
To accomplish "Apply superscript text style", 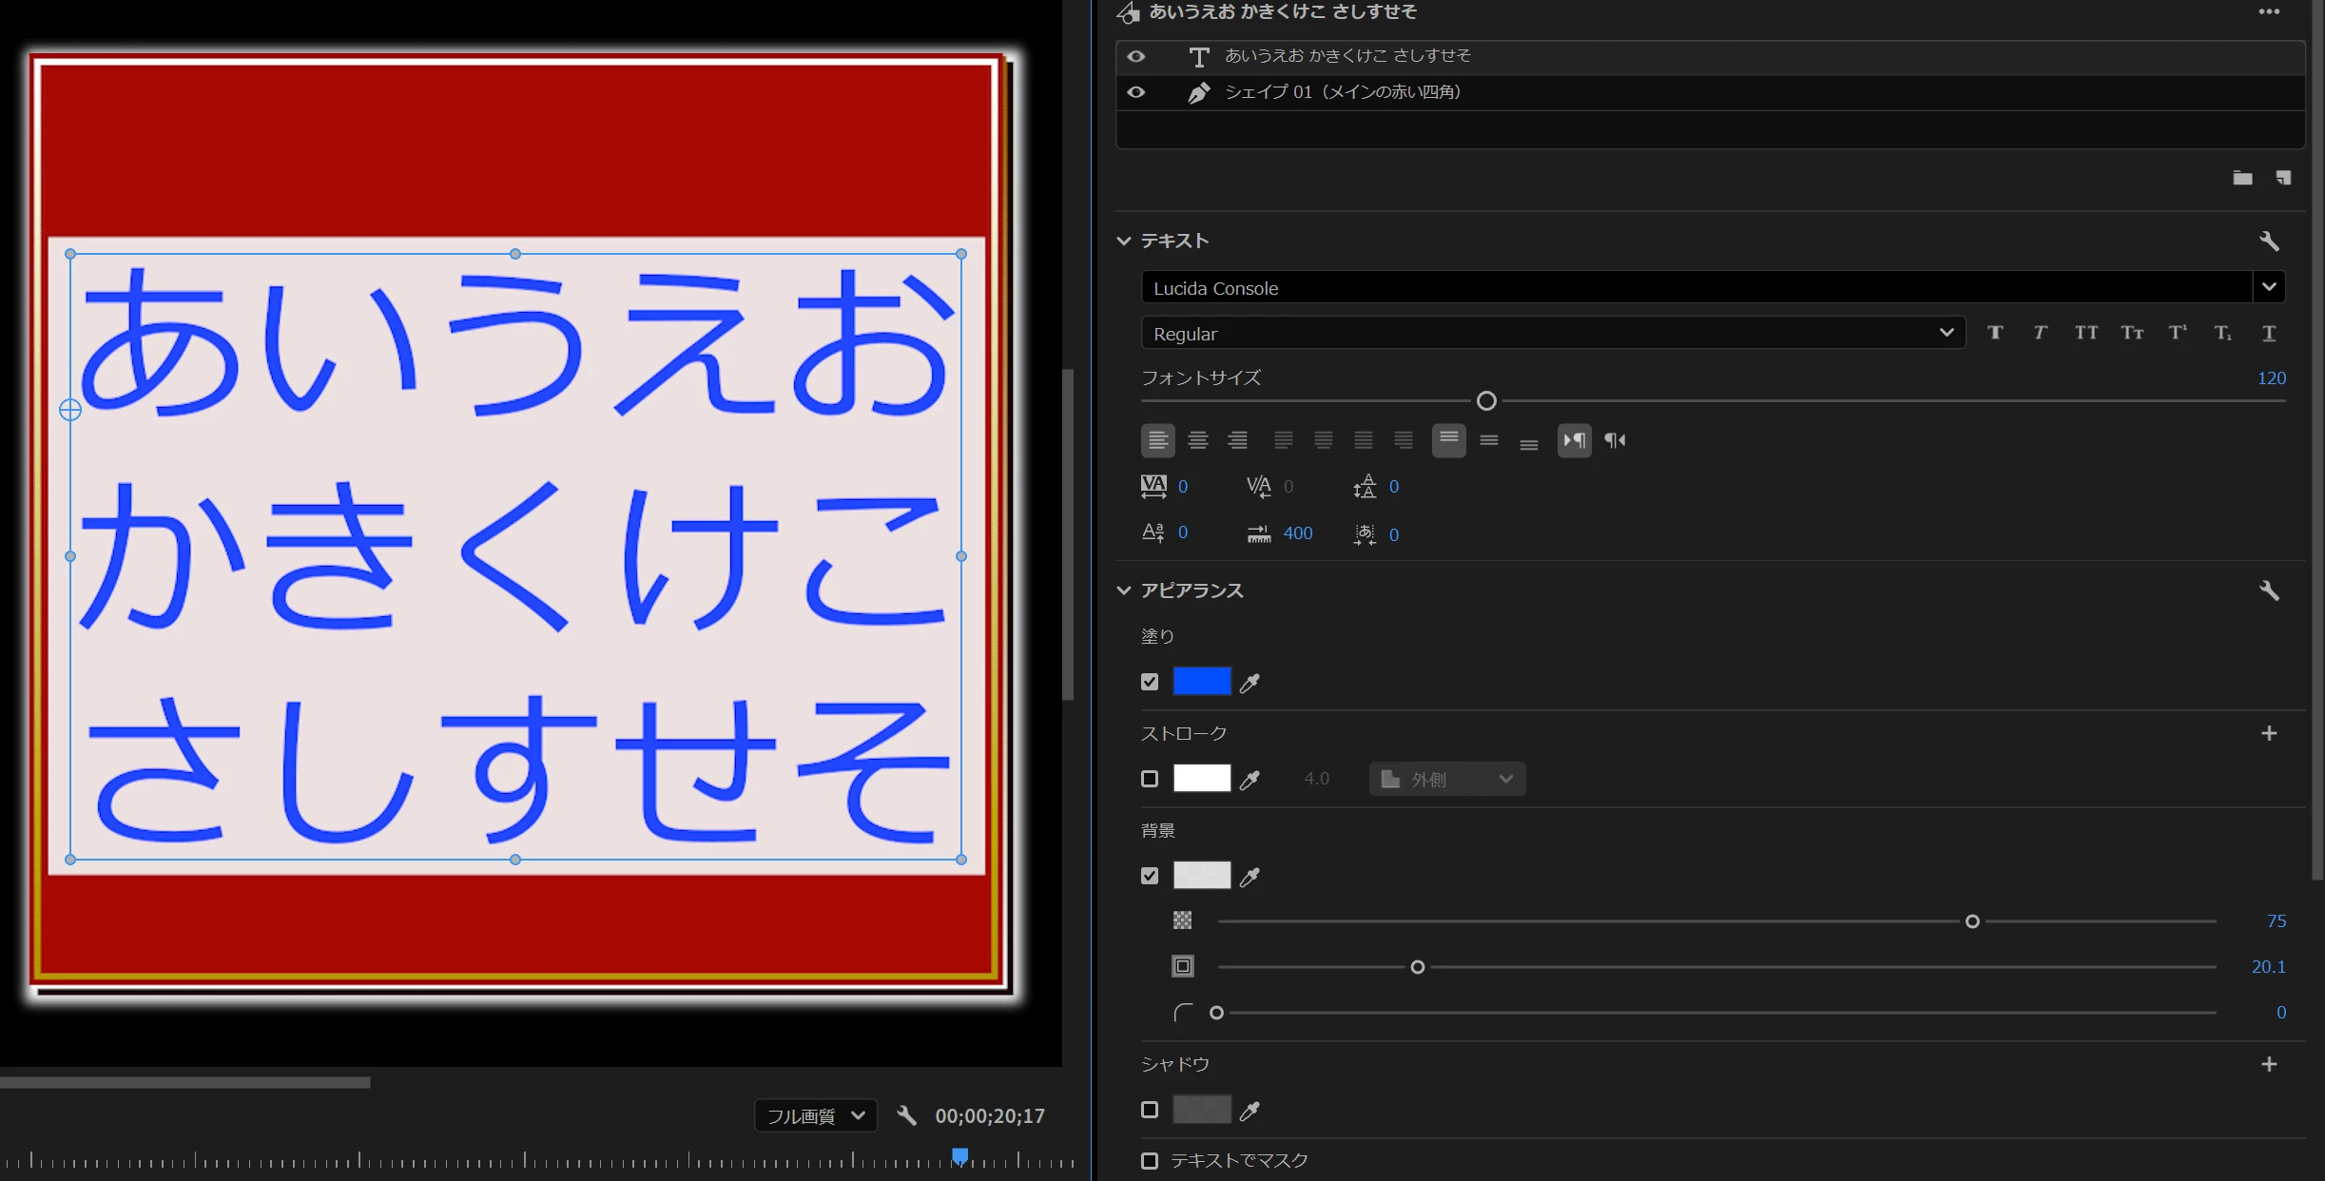I will tap(2178, 333).
